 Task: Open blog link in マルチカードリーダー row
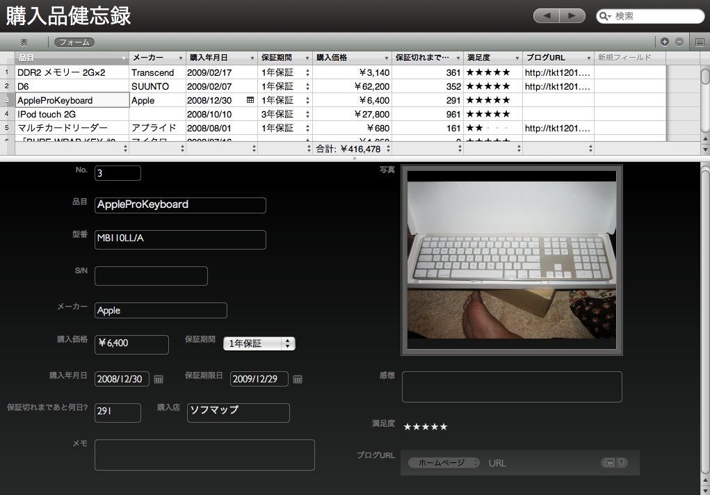[558, 128]
